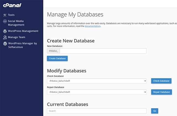Expand the Check Database dropdown

[x=97, y=81]
